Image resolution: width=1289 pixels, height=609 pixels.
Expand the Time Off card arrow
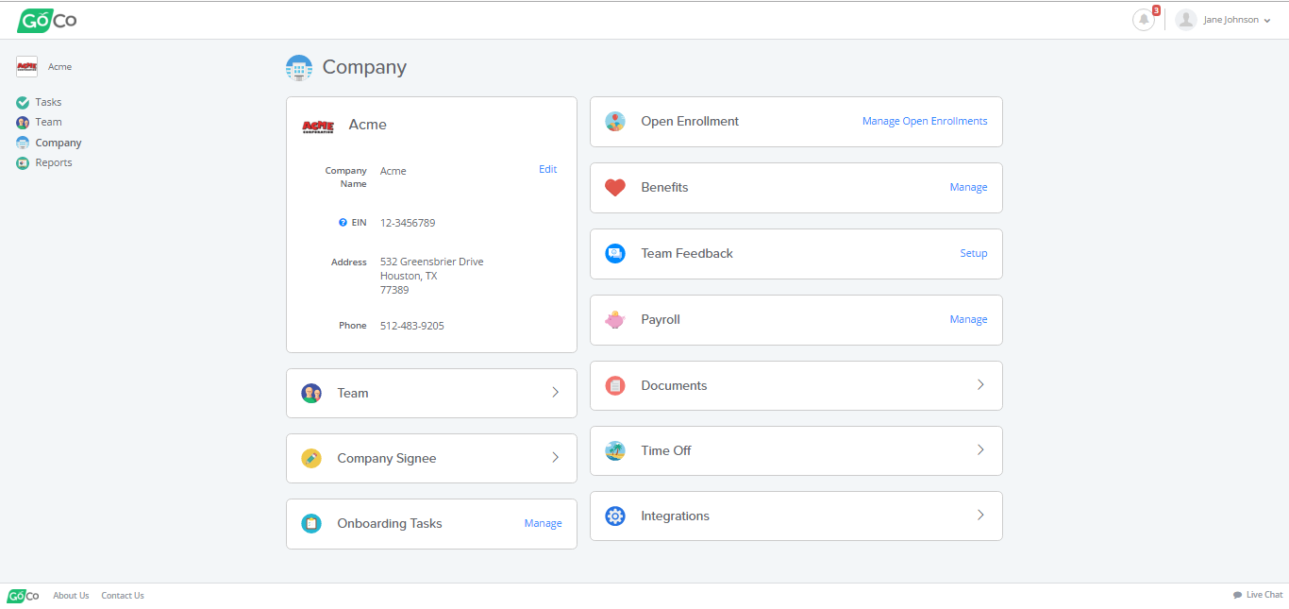click(x=980, y=450)
